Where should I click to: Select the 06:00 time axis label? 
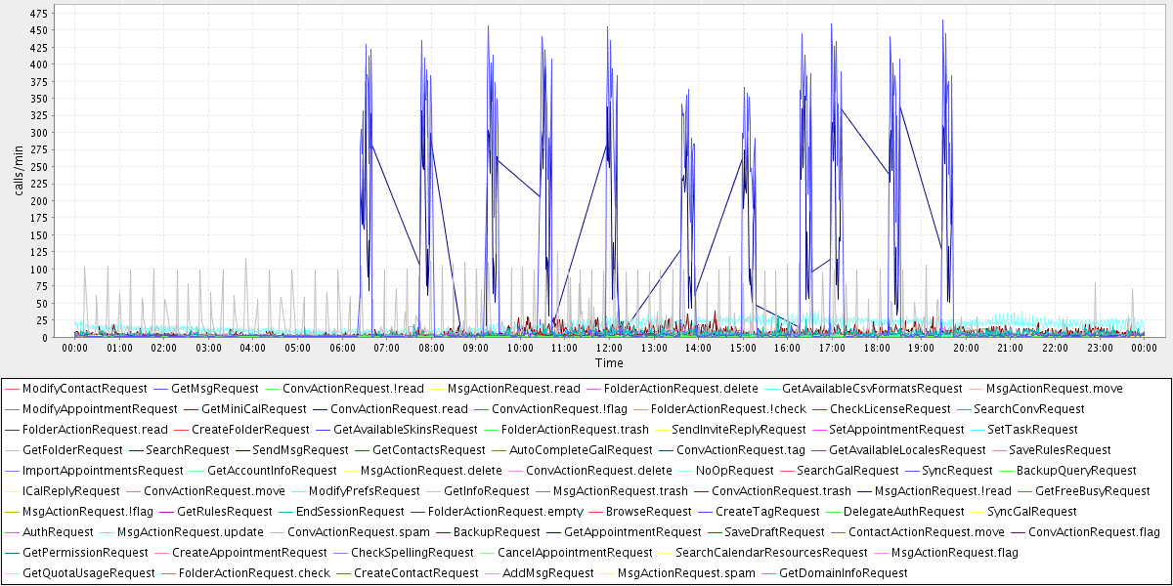342,348
